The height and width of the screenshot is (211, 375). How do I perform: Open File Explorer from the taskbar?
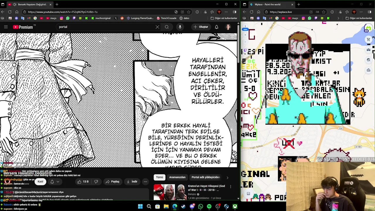point(166,207)
